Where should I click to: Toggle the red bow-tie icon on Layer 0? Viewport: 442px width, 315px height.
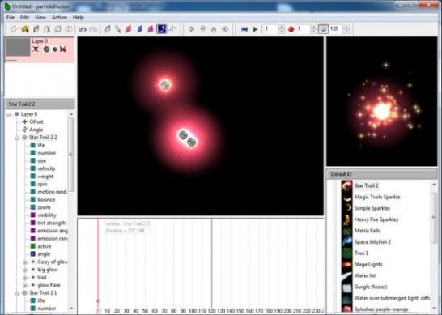click(x=62, y=49)
